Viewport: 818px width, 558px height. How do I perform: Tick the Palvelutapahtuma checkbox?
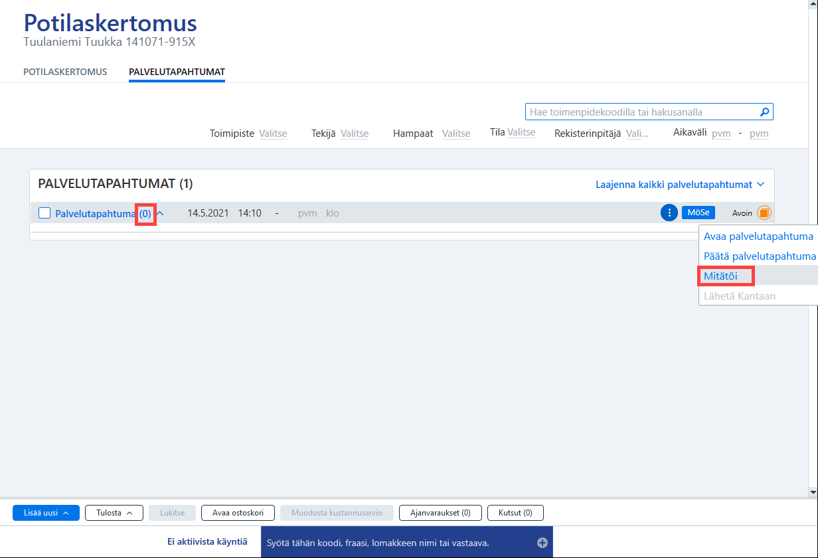tap(44, 213)
